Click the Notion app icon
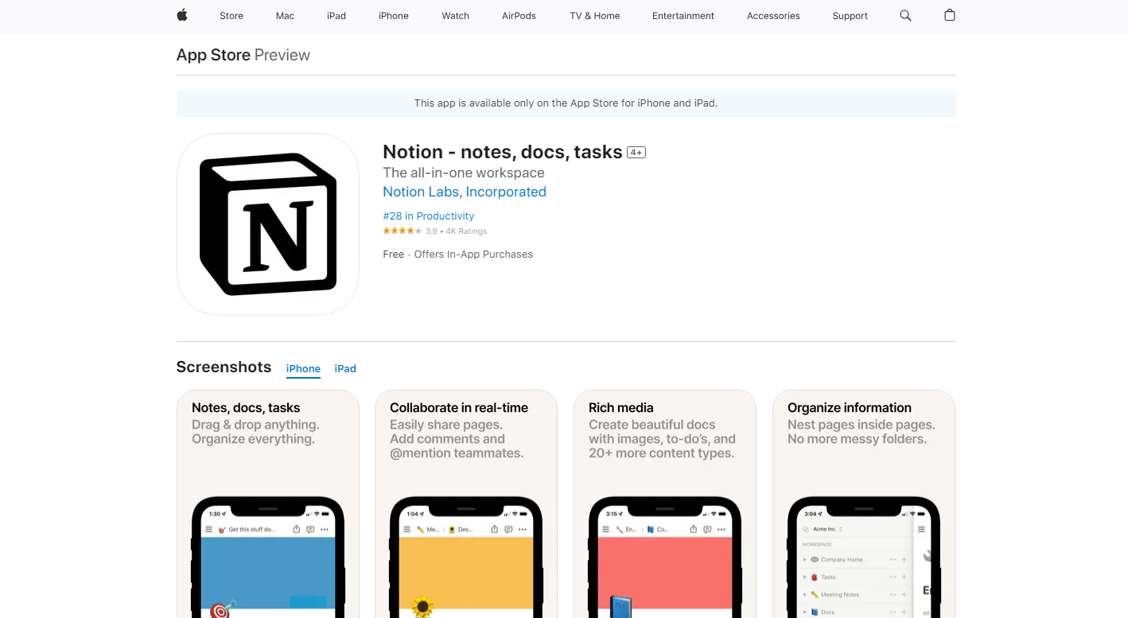 pyautogui.click(x=268, y=224)
